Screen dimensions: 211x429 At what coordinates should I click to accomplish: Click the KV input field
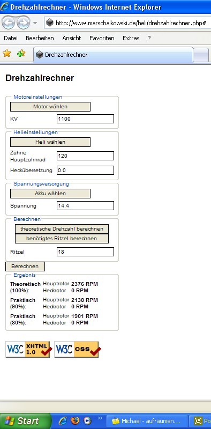[x=85, y=119]
